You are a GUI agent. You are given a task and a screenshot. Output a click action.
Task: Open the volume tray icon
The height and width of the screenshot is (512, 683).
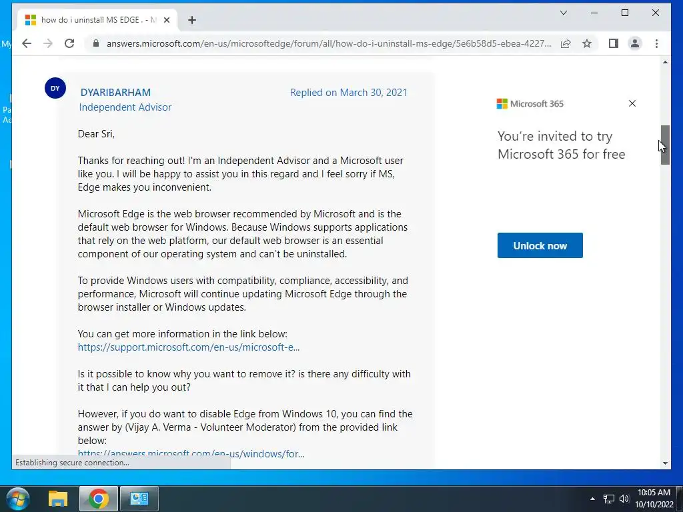pos(624,499)
